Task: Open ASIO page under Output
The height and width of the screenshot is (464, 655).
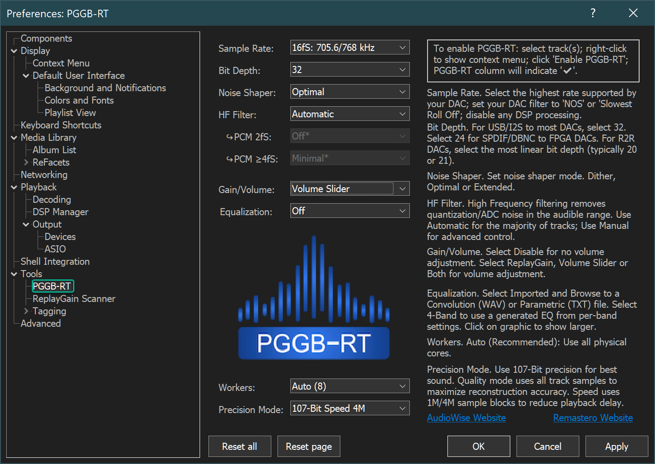Action: coord(55,249)
